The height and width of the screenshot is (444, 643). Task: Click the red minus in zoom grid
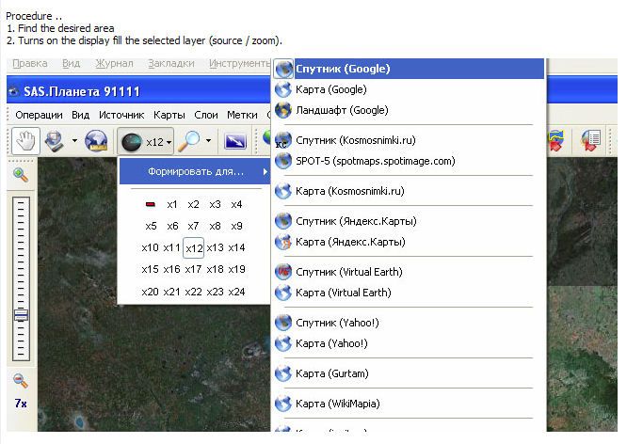point(150,204)
